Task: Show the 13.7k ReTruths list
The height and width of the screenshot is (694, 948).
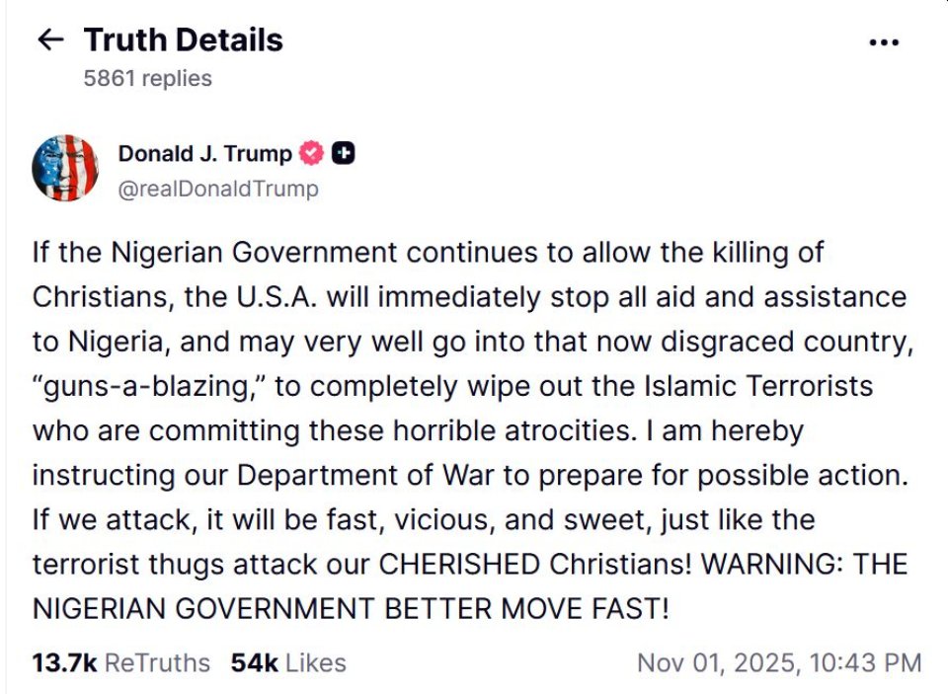Action: click(120, 662)
